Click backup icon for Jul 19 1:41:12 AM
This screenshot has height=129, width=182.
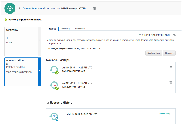pos(54,85)
